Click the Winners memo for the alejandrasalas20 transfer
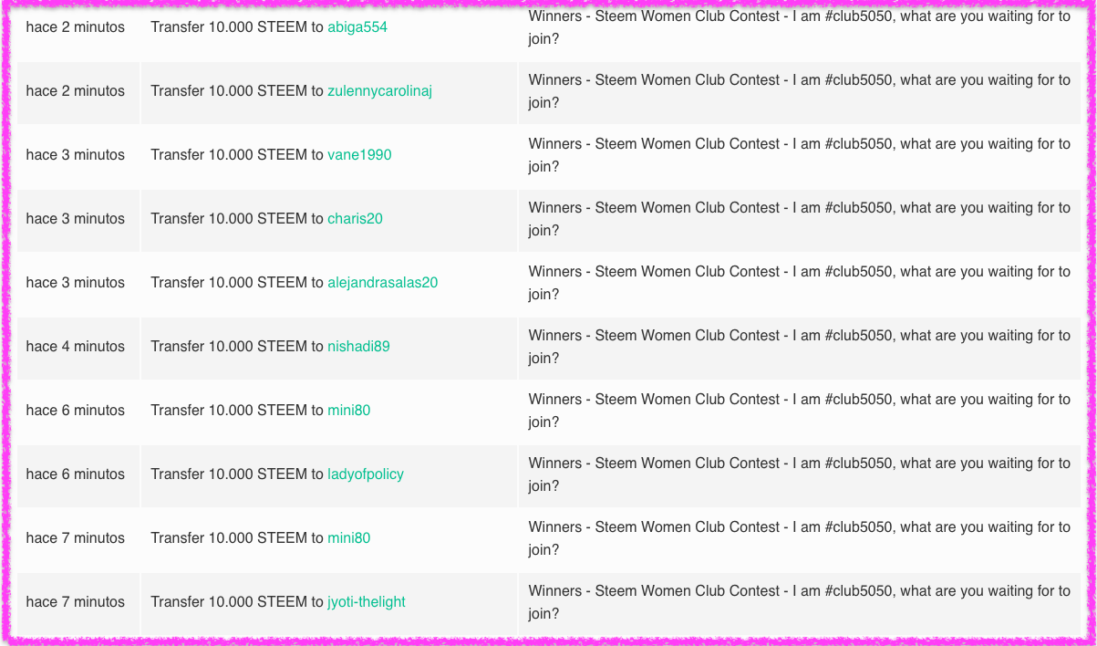Image resolution: width=1097 pixels, height=646 pixels. (x=800, y=283)
